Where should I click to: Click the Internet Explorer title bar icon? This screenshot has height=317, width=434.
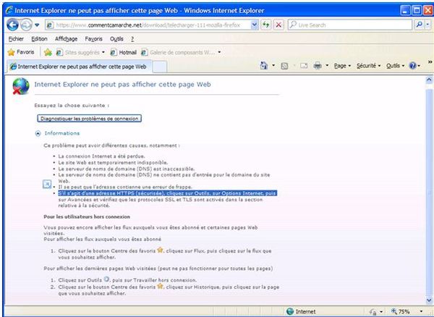click(x=9, y=11)
